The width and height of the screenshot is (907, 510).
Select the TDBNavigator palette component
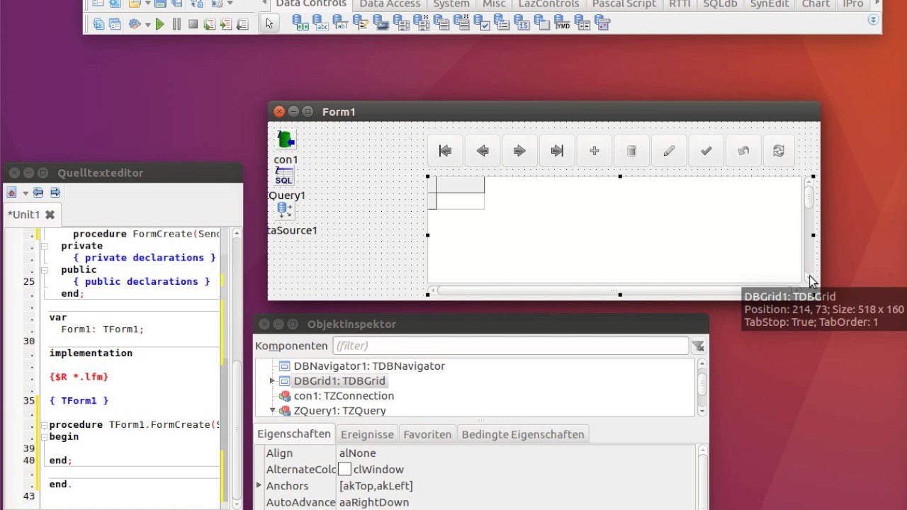(x=300, y=23)
